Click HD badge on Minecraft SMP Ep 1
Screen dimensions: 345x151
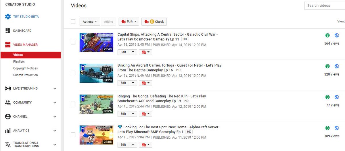(189, 132)
